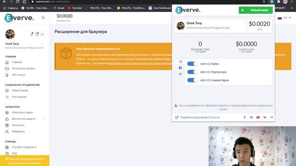Select the Instagram tab icon in popup
The width and height of the screenshot is (296, 166).
(180, 62)
